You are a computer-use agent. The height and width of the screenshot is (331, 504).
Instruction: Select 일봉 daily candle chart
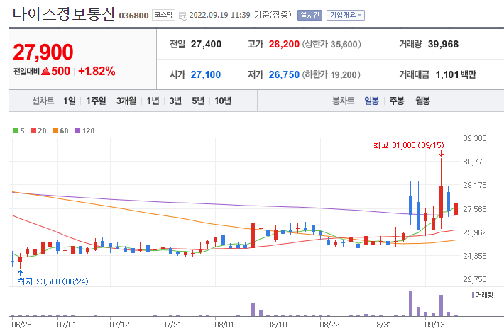coord(371,101)
